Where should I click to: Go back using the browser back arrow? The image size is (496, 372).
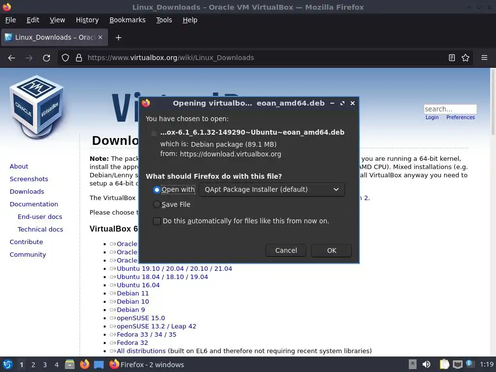[12, 58]
